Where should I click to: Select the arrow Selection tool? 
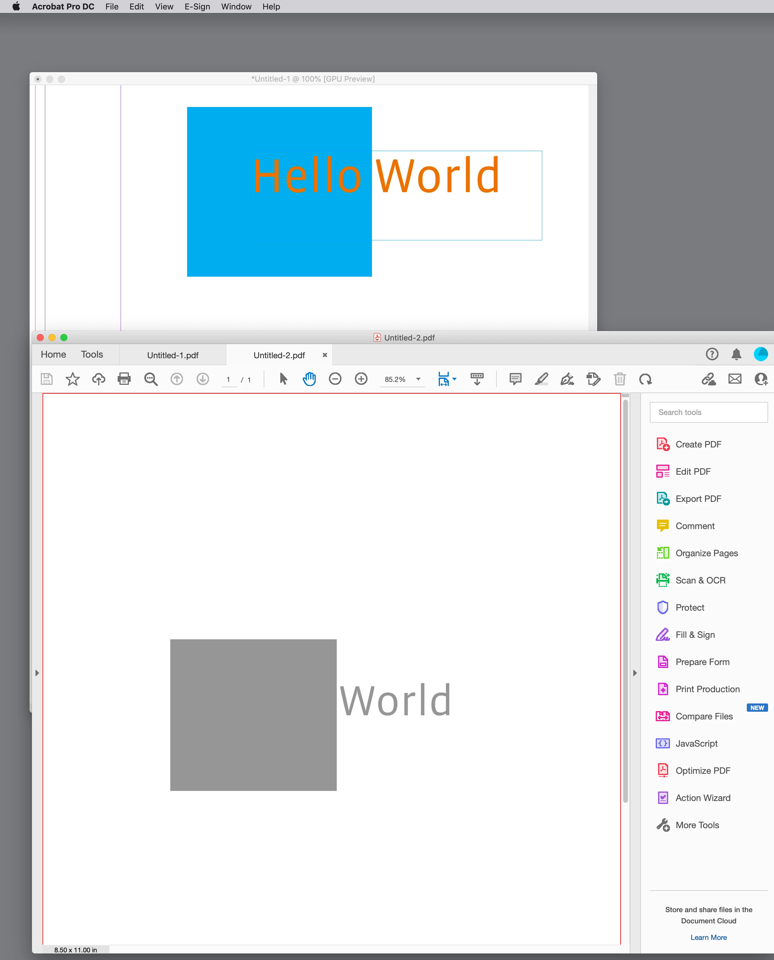click(283, 379)
